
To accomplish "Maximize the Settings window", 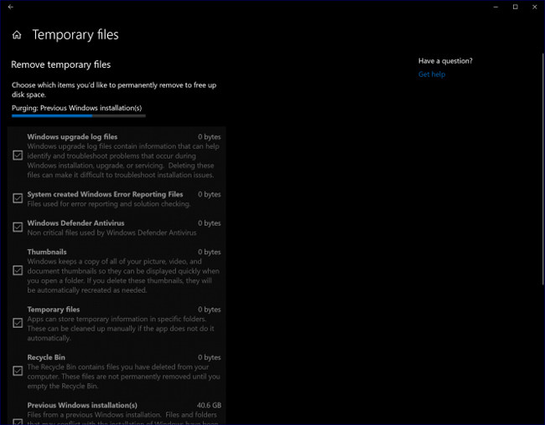I will 515,7.
